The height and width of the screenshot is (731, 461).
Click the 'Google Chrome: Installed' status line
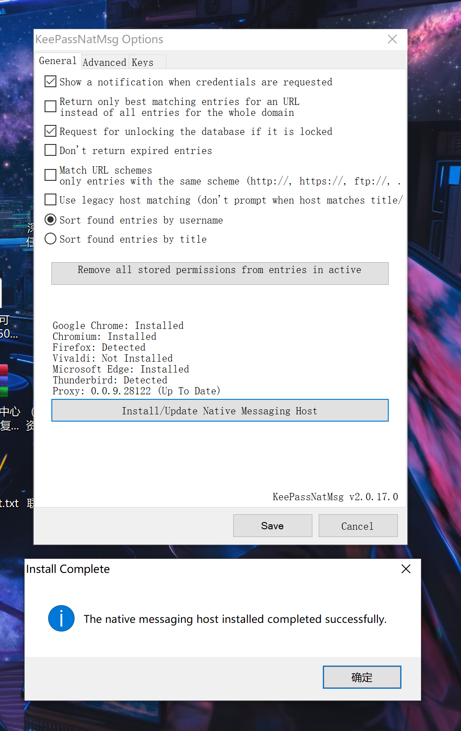tap(118, 325)
